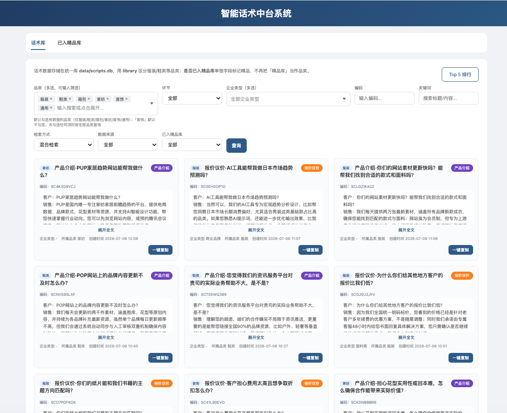This screenshot has width=507, height=413.
Task: Click the 查询 button
Action: [x=237, y=146]
